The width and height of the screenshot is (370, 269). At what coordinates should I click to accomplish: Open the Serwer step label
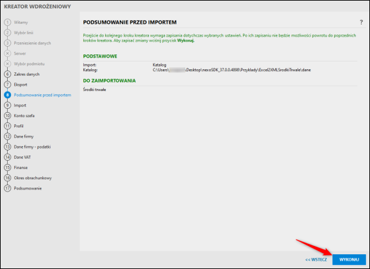[20, 54]
